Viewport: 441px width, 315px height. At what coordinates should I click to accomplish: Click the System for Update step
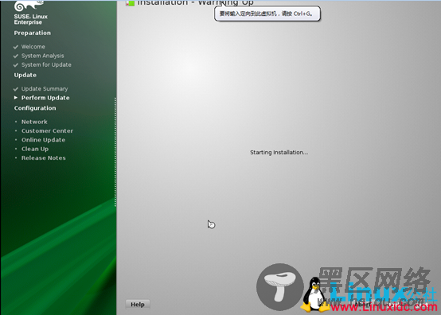(x=46, y=64)
